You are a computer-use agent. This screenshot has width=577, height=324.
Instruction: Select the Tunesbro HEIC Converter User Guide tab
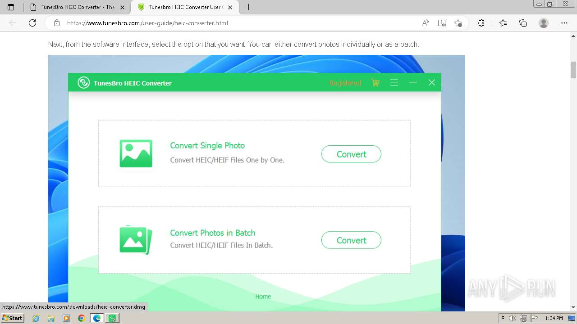[185, 7]
